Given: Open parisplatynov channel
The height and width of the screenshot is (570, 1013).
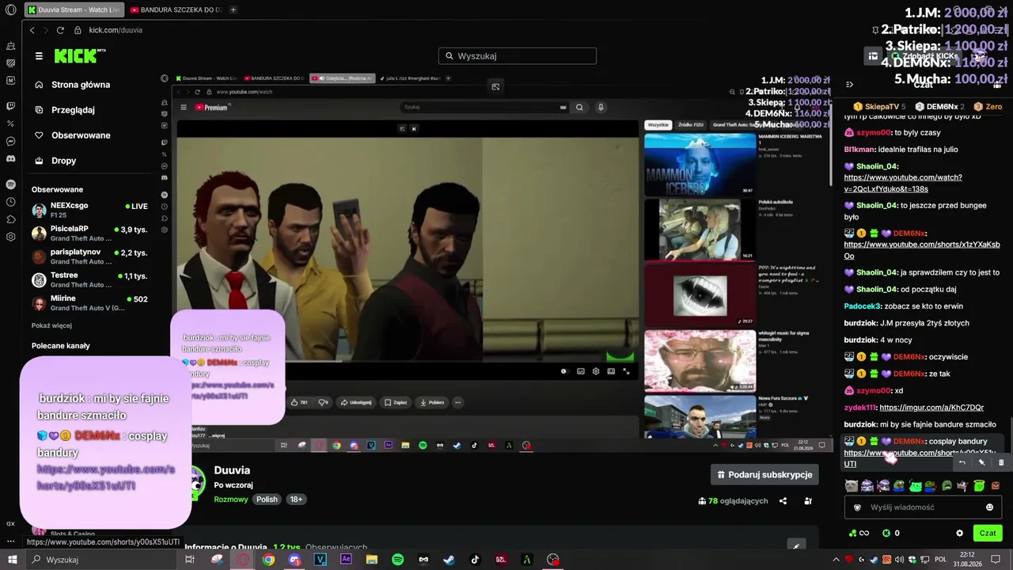Looking at the screenshot, I should tap(89, 256).
